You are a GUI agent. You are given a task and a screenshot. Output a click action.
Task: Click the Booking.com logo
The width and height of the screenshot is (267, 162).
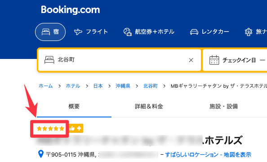[x=70, y=10]
